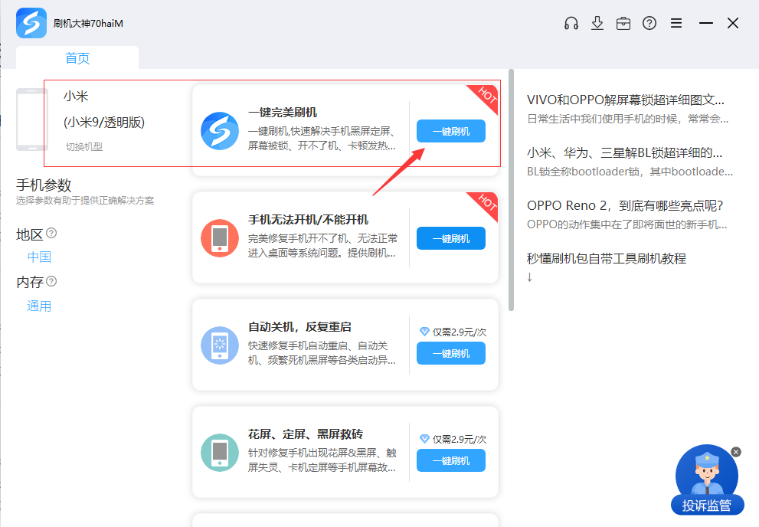Screen dimensions: 759x527
Task: Click the 小米 brand name text
Action: pos(76,97)
